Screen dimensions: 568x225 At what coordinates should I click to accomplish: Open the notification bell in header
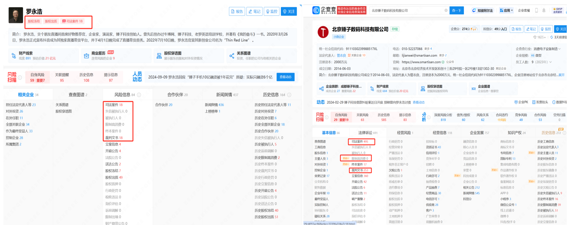544,11
